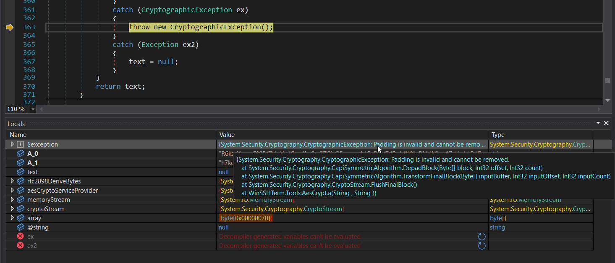615x263 pixels.
Task: Click the exclamation icon next to $exception
Action: click(x=21, y=144)
